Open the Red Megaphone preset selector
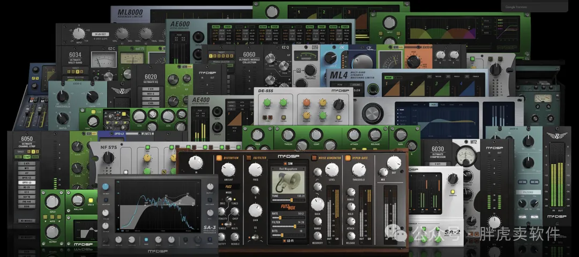The width and height of the screenshot is (579, 257). pos(288,169)
